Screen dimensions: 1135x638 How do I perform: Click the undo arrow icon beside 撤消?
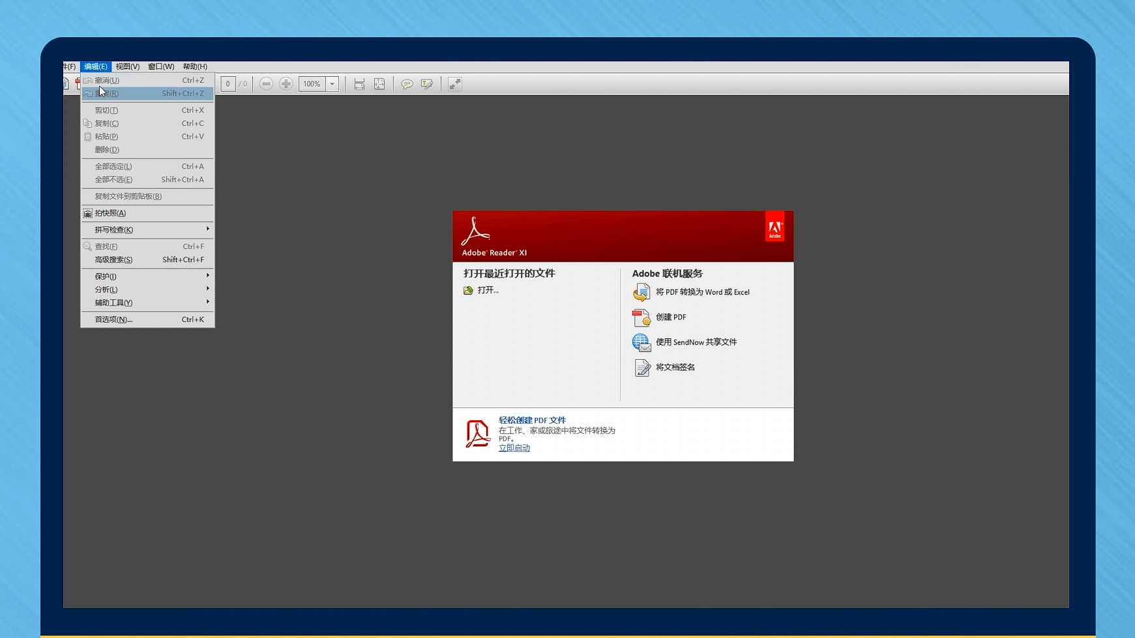tap(87, 80)
